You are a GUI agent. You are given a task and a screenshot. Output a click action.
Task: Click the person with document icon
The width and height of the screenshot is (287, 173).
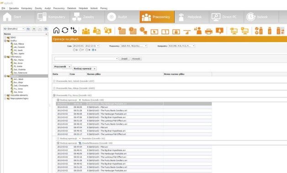96,31
